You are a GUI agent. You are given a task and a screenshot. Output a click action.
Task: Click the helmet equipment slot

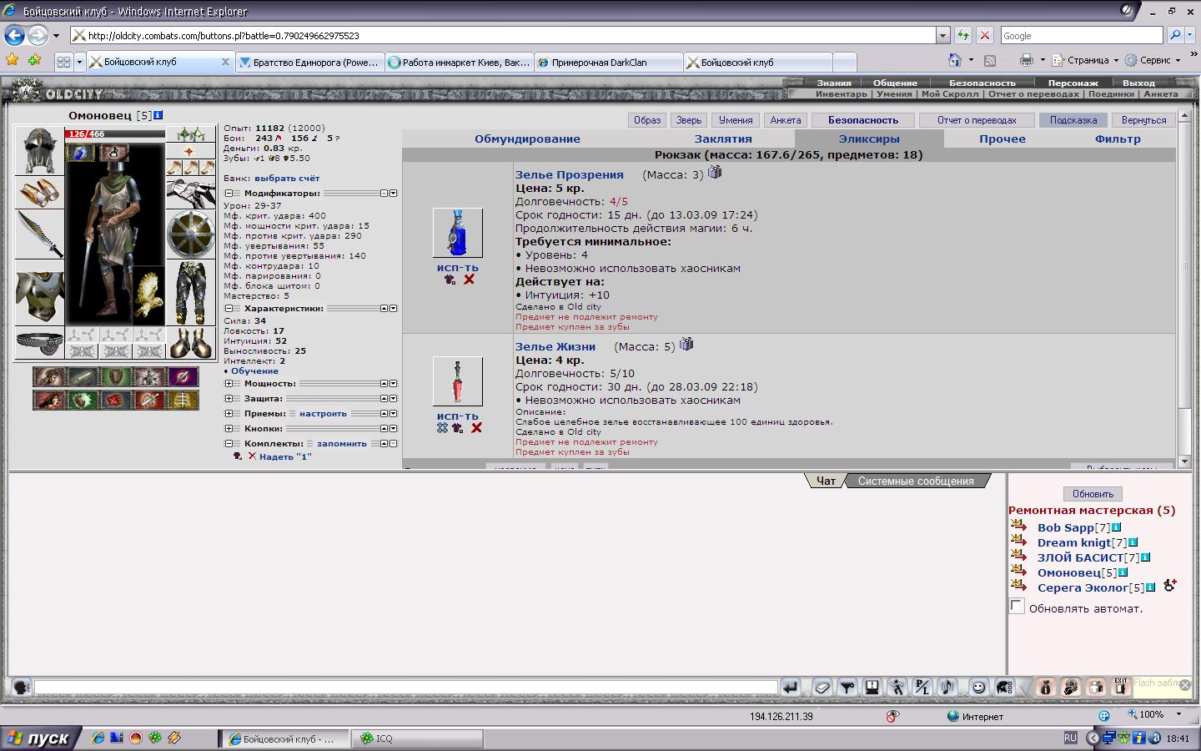39,151
